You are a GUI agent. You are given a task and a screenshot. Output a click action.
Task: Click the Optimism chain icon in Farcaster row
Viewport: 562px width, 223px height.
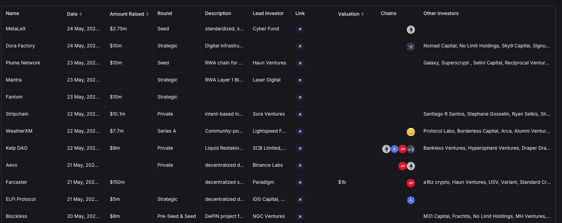click(411, 183)
